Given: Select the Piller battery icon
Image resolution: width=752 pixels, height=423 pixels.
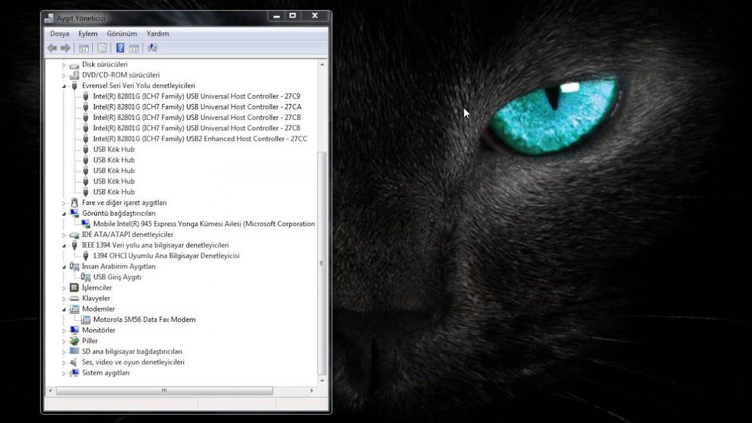Looking at the screenshot, I should [x=74, y=341].
